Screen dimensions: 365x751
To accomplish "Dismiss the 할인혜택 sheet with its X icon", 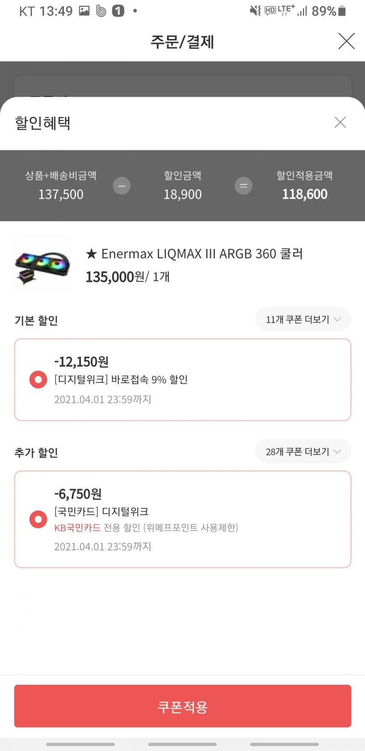I will 340,122.
